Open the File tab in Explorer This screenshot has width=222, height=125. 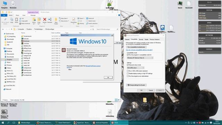pyautogui.click(x=4, y=15)
